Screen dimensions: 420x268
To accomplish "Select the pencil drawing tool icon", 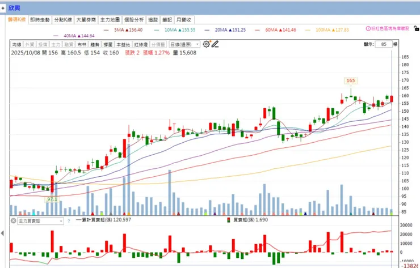I will pyautogui.click(x=215, y=44).
